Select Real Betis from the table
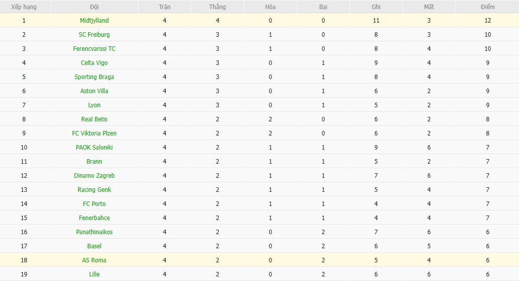The image size is (519, 281). (94, 119)
